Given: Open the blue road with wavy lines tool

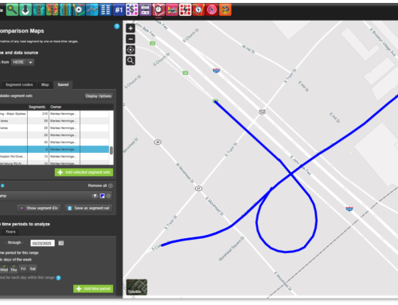Looking at the screenshot, I should 65,10.
